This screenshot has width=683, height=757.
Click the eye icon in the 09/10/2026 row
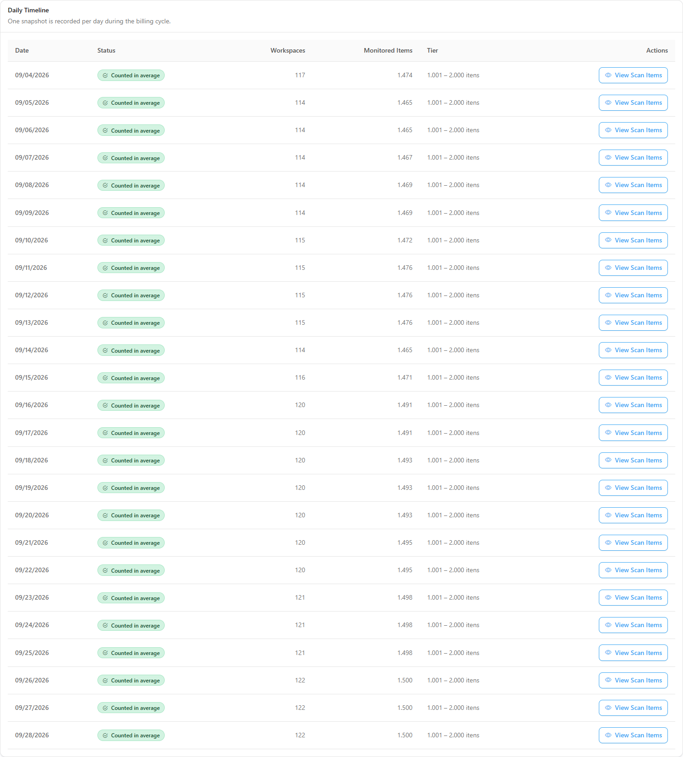[608, 240]
